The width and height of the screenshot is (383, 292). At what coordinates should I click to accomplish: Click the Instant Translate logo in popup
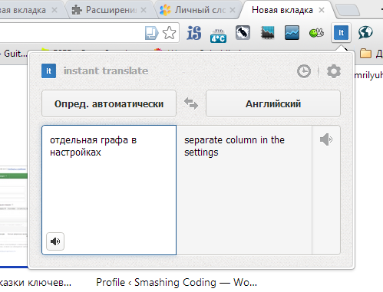click(48, 71)
